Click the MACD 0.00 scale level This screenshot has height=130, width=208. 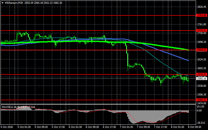point(199,111)
